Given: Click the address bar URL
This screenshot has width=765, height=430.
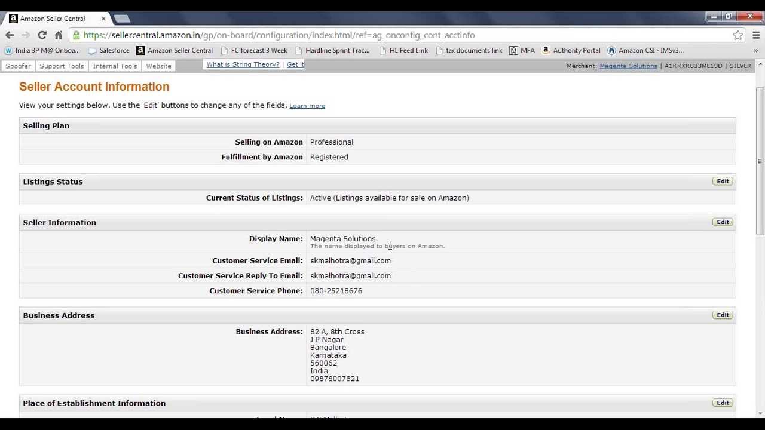Looking at the screenshot, I should click(x=279, y=35).
